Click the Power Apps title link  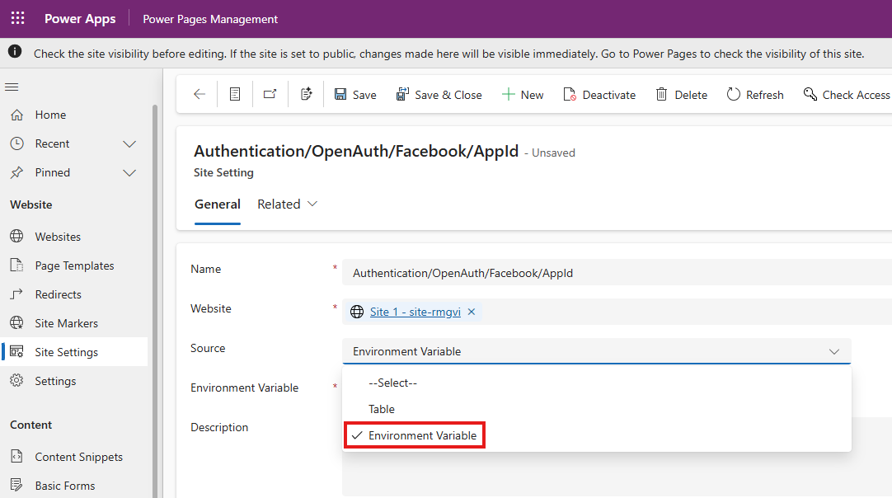pos(80,19)
